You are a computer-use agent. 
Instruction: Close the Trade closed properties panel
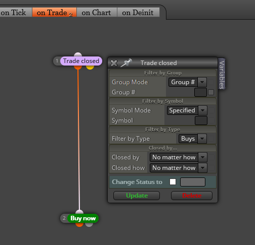pos(114,63)
